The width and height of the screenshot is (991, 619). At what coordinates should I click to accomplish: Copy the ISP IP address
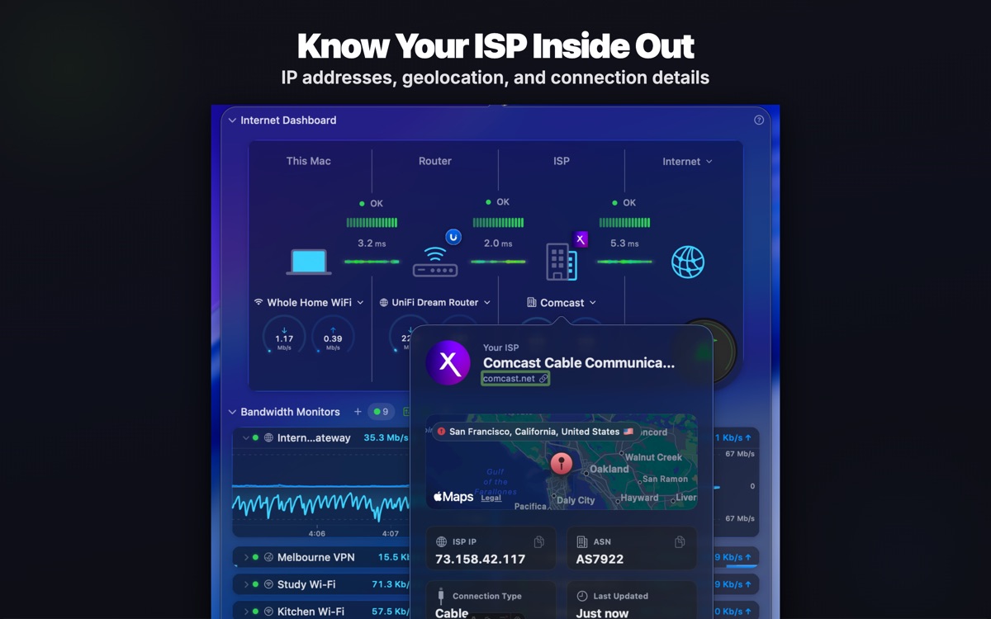[x=538, y=542]
